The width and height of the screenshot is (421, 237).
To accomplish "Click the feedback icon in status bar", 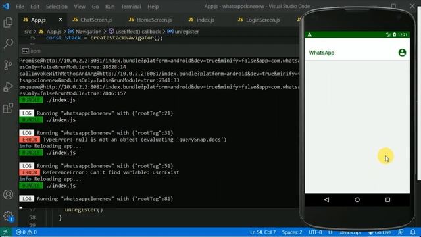I will click(401, 232).
